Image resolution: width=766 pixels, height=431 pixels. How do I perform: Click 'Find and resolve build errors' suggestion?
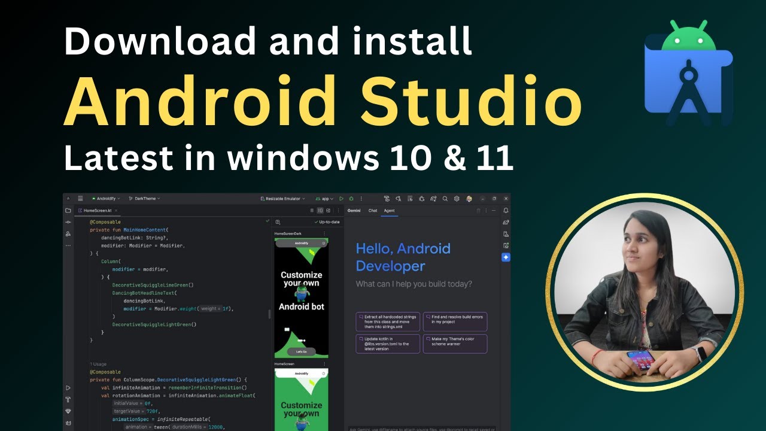[455, 321]
